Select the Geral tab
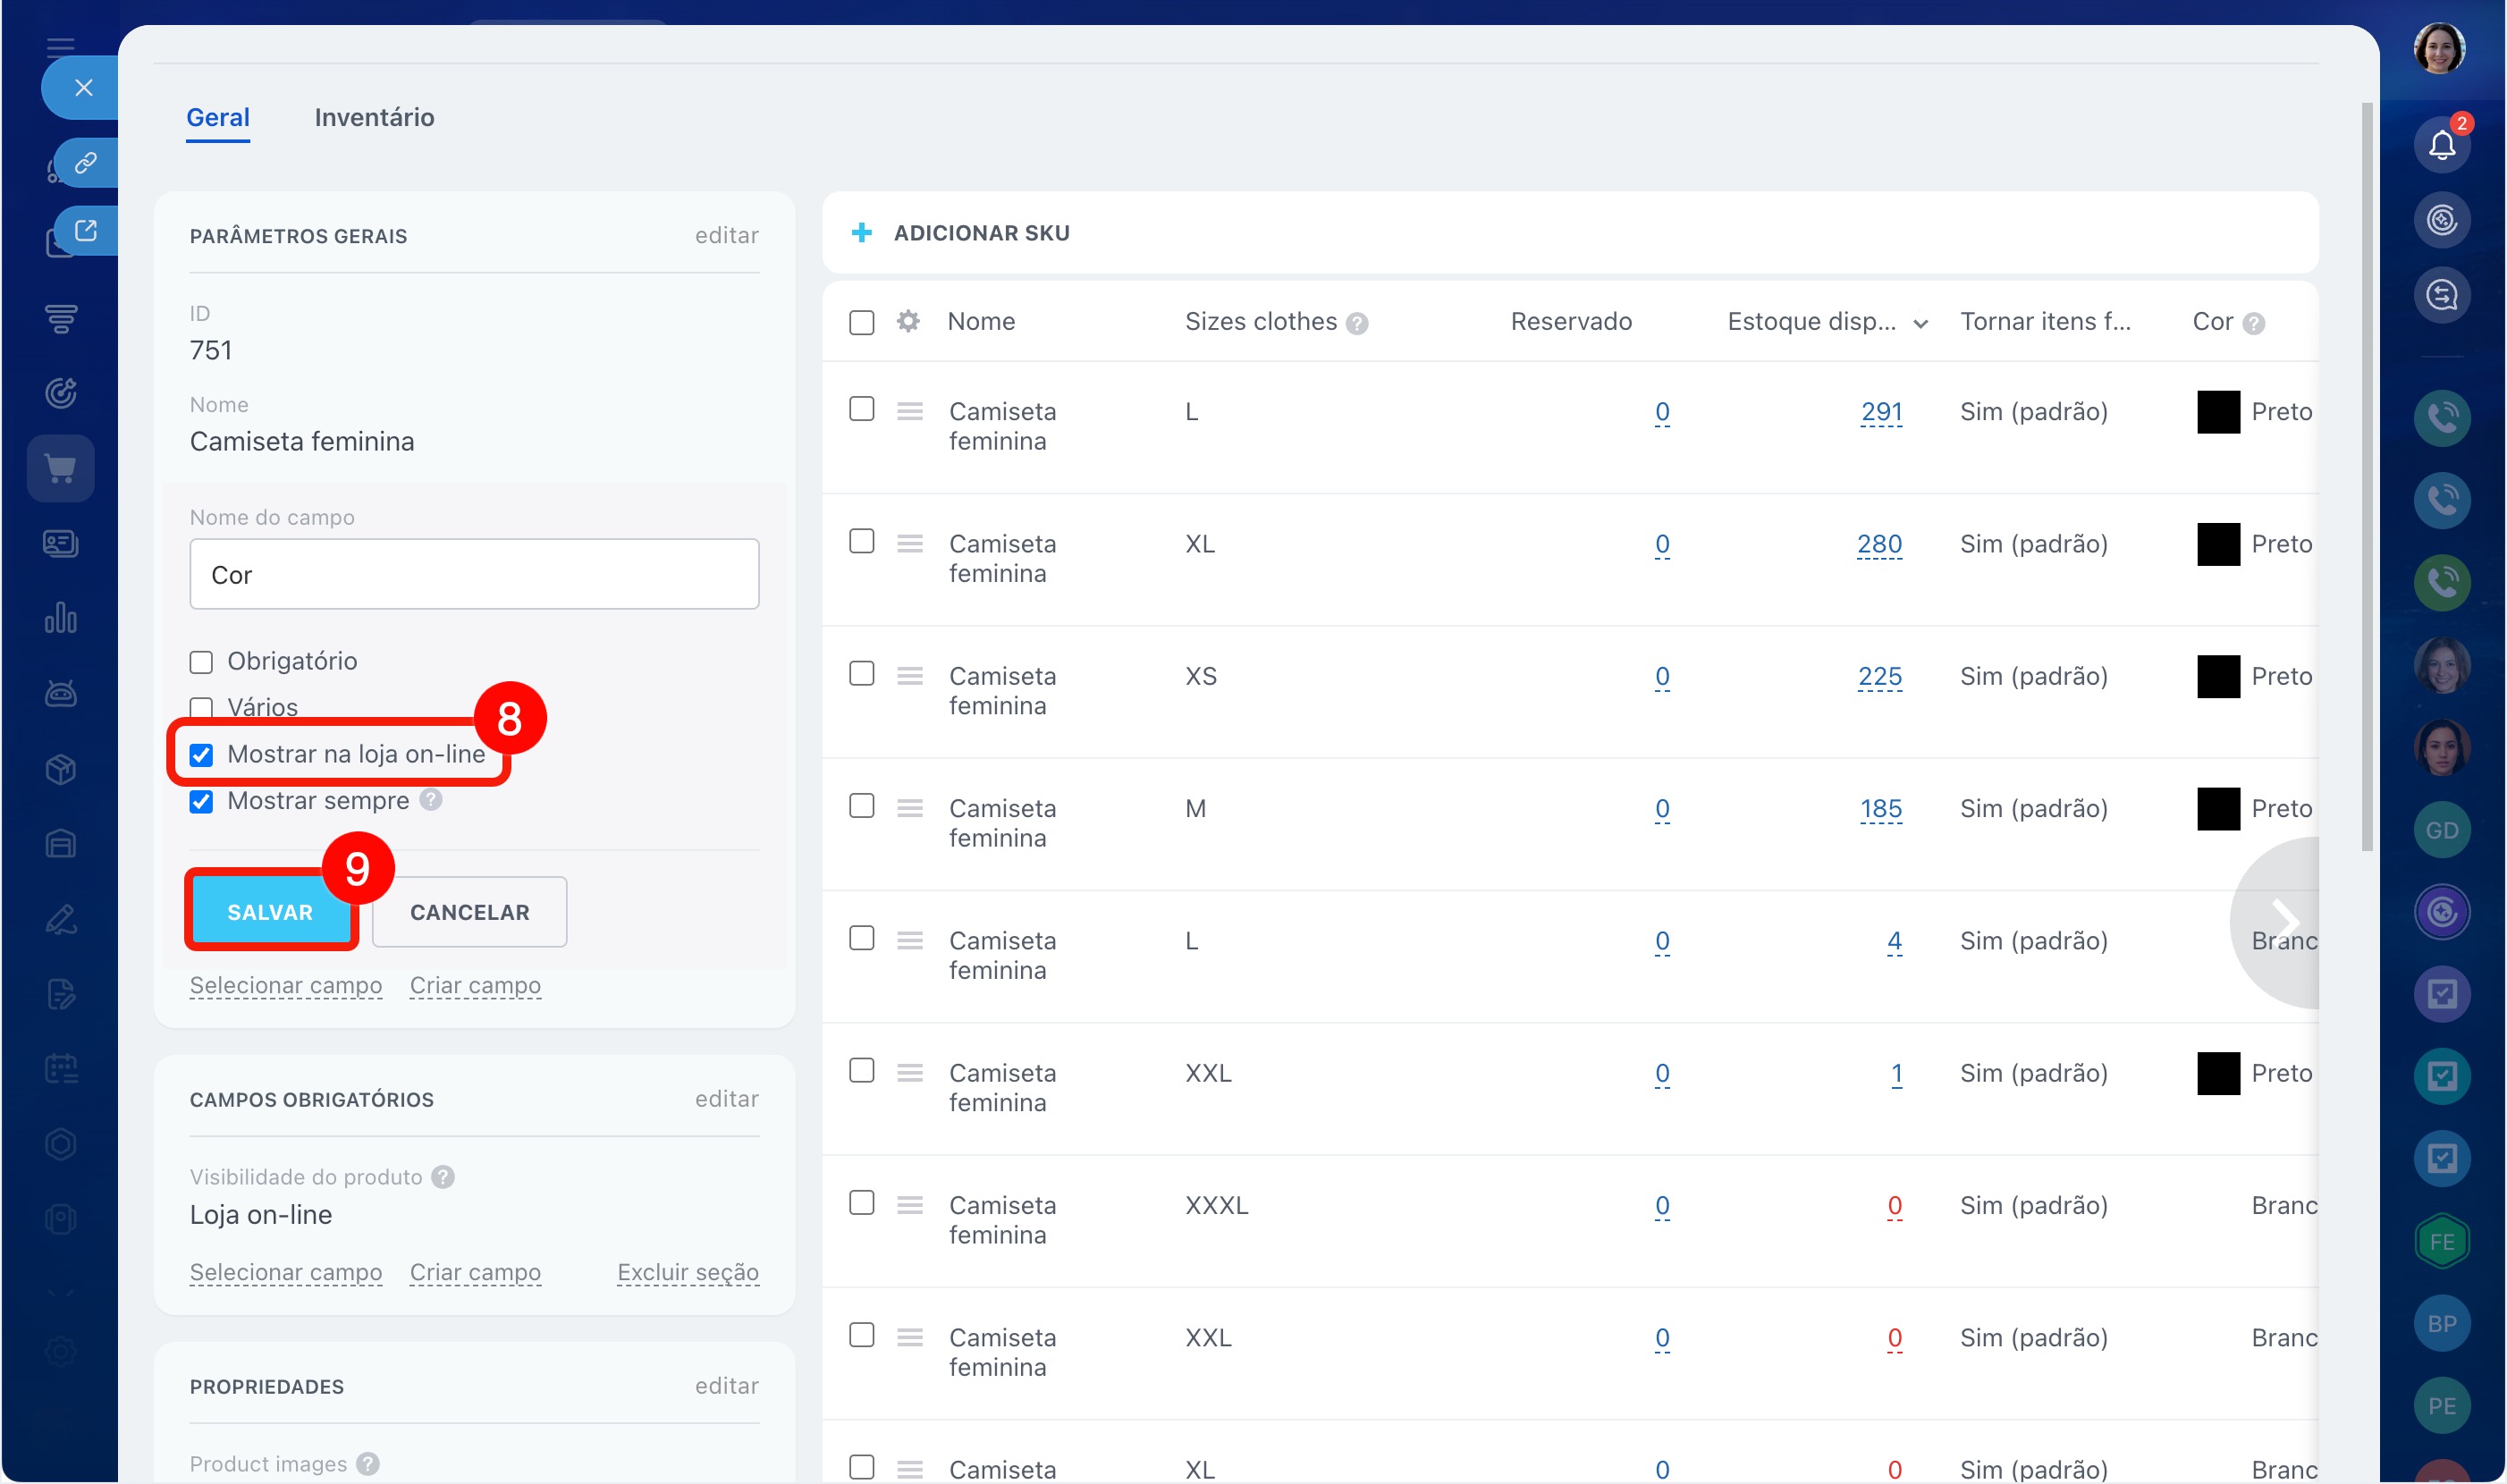2507x1484 pixels. pyautogui.click(x=218, y=117)
